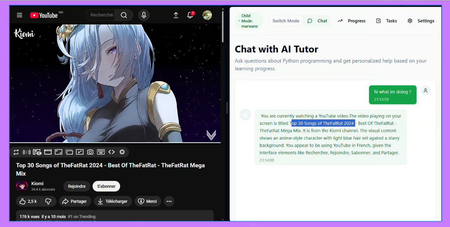Click the 21:14:00 timestamp

[x=267, y=160]
